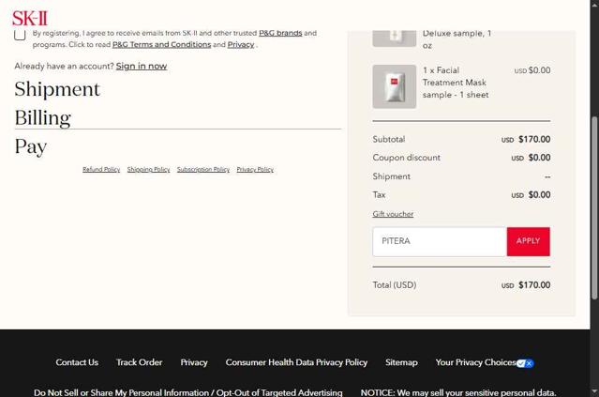
Task: Open the P&G brands link
Action: click(x=280, y=33)
